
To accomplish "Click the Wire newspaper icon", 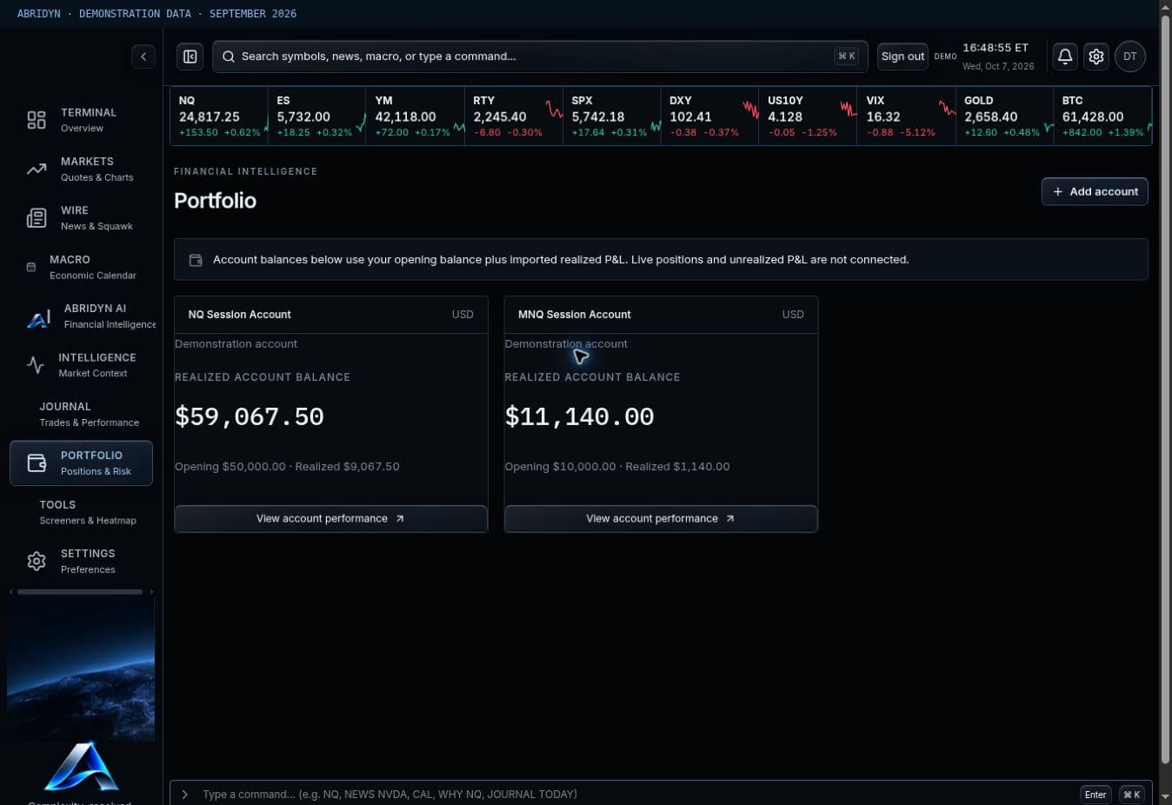I will [37, 218].
